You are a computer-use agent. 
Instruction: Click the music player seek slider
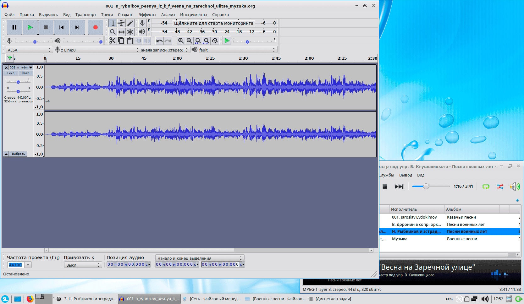pyautogui.click(x=431, y=187)
